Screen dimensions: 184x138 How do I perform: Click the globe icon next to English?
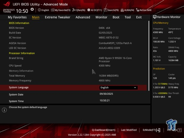39,10
